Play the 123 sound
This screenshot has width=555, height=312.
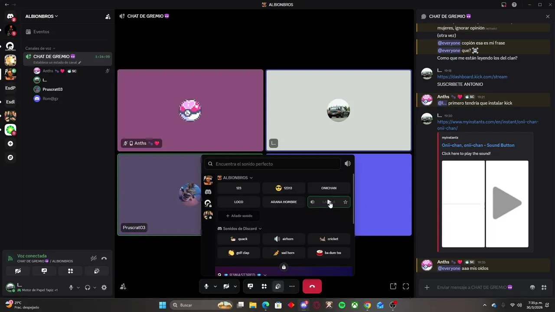238,188
